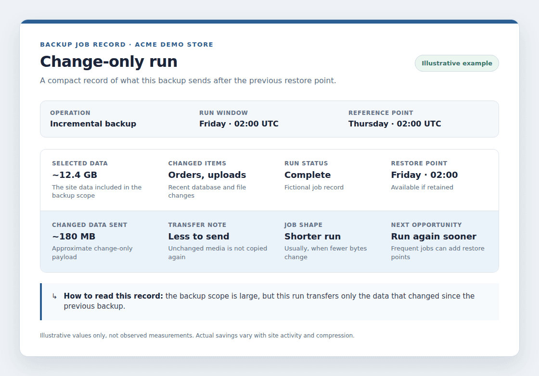
Task: Click the Incremental backup operation value
Action: tap(93, 124)
